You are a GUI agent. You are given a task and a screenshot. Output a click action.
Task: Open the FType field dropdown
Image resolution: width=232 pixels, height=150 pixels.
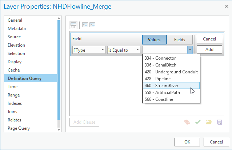[89, 50]
